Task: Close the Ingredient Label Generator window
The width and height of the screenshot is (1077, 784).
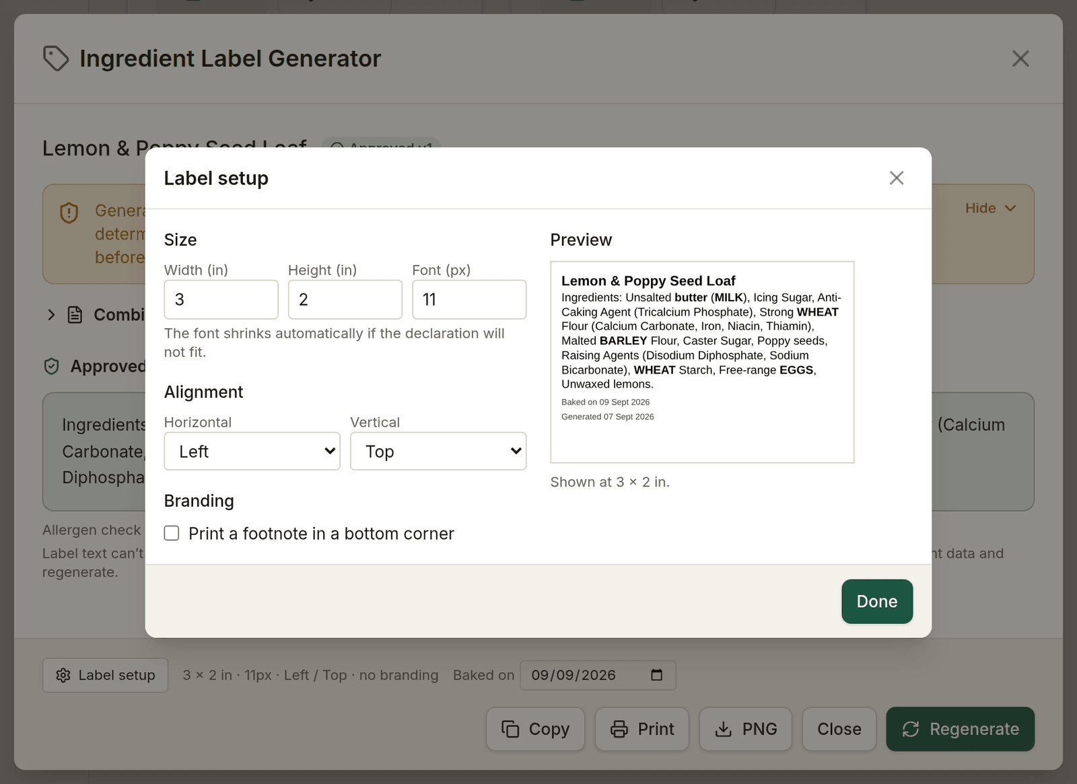Action: (1020, 59)
